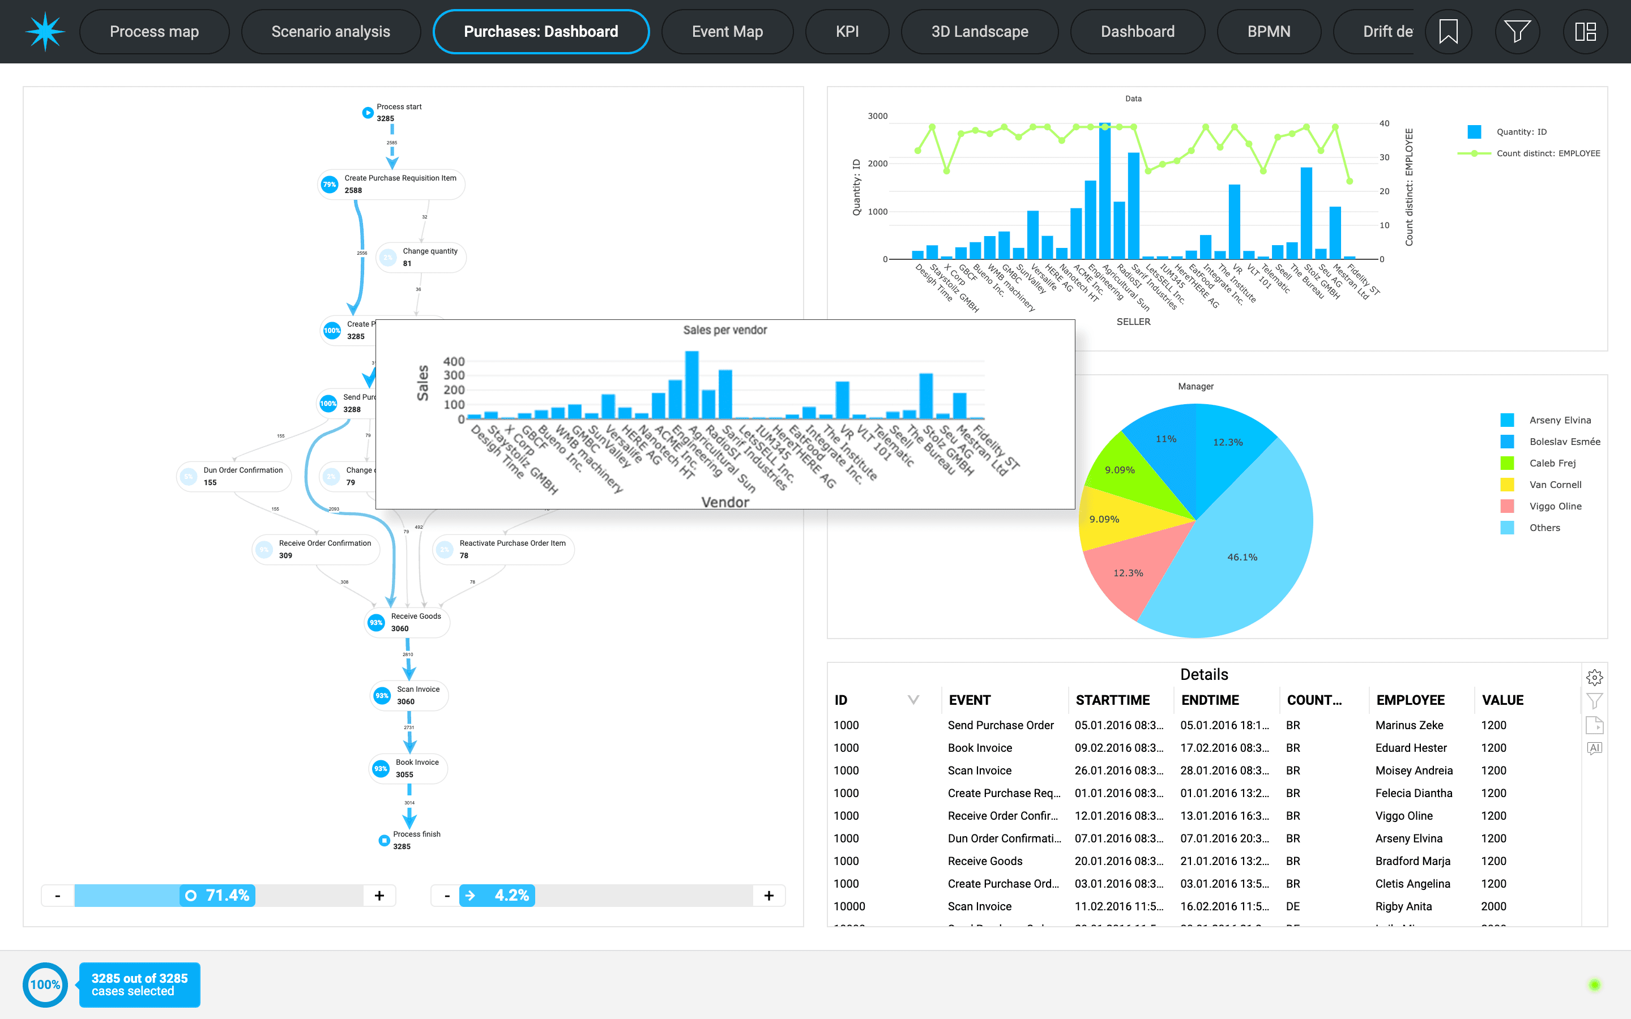Expand the ID column sort chevron

[x=913, y=700]
